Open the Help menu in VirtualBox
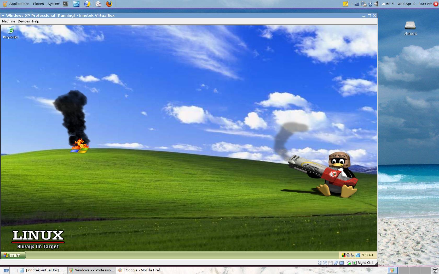The image size is (439, 274). [36, 21]
